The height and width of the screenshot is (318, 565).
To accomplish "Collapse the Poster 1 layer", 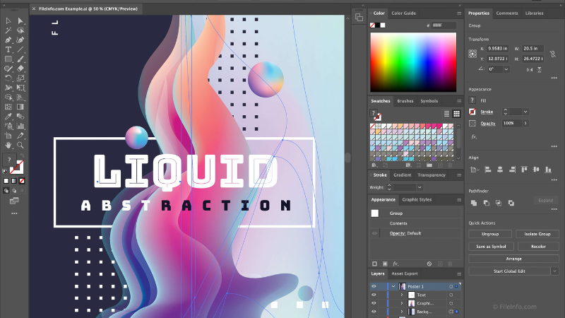I will (393, 286).
